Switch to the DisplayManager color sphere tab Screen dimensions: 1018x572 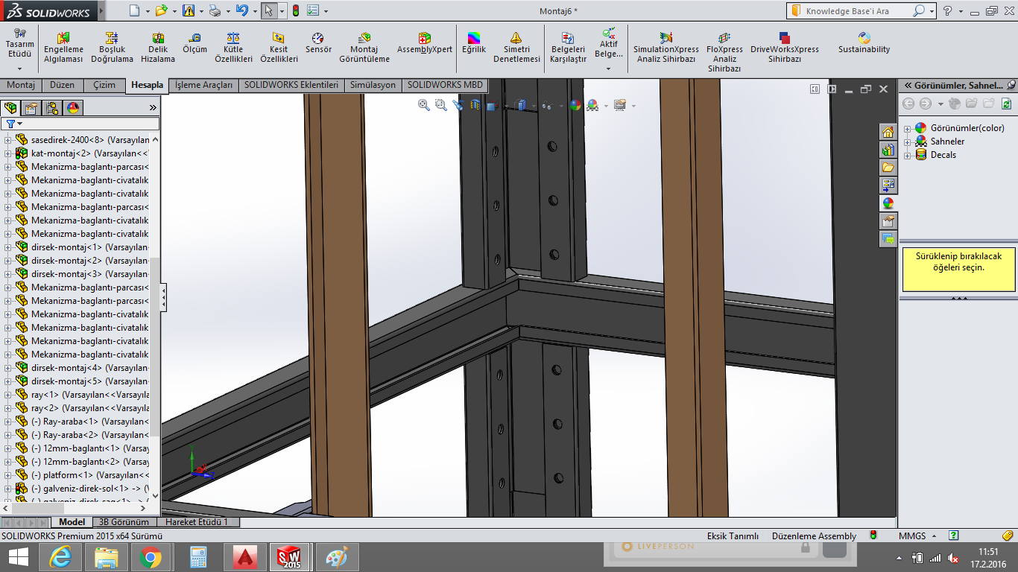tap(72, 108)
